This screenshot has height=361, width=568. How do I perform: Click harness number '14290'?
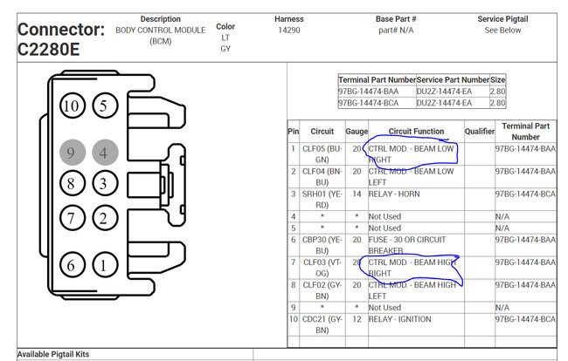pos(289,31)
